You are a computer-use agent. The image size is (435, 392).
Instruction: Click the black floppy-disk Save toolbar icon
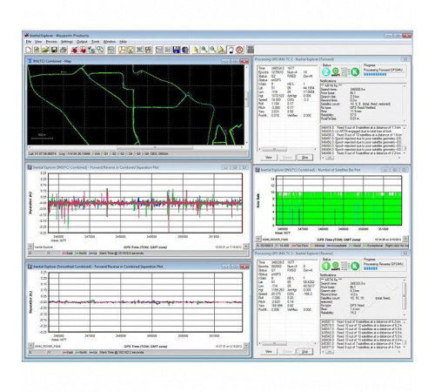(54, 50)
